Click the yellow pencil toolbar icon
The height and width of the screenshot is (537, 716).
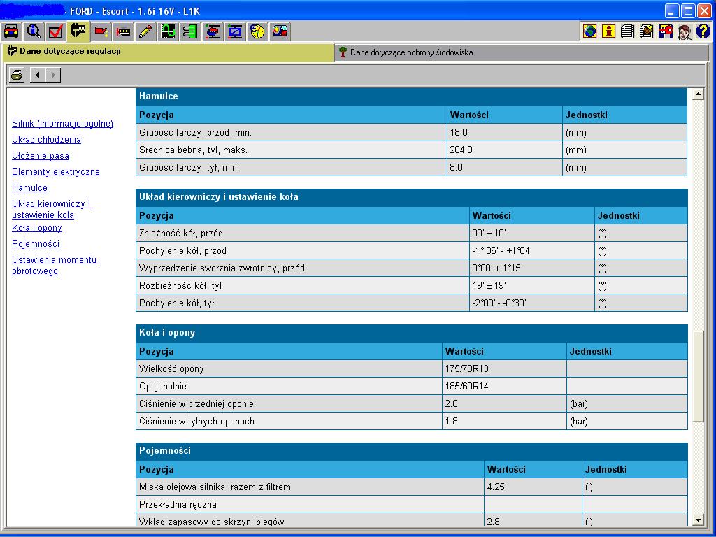145,31
